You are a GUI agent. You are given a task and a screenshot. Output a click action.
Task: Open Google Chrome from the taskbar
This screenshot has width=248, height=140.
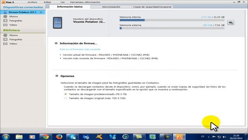(x=46, y=137)
